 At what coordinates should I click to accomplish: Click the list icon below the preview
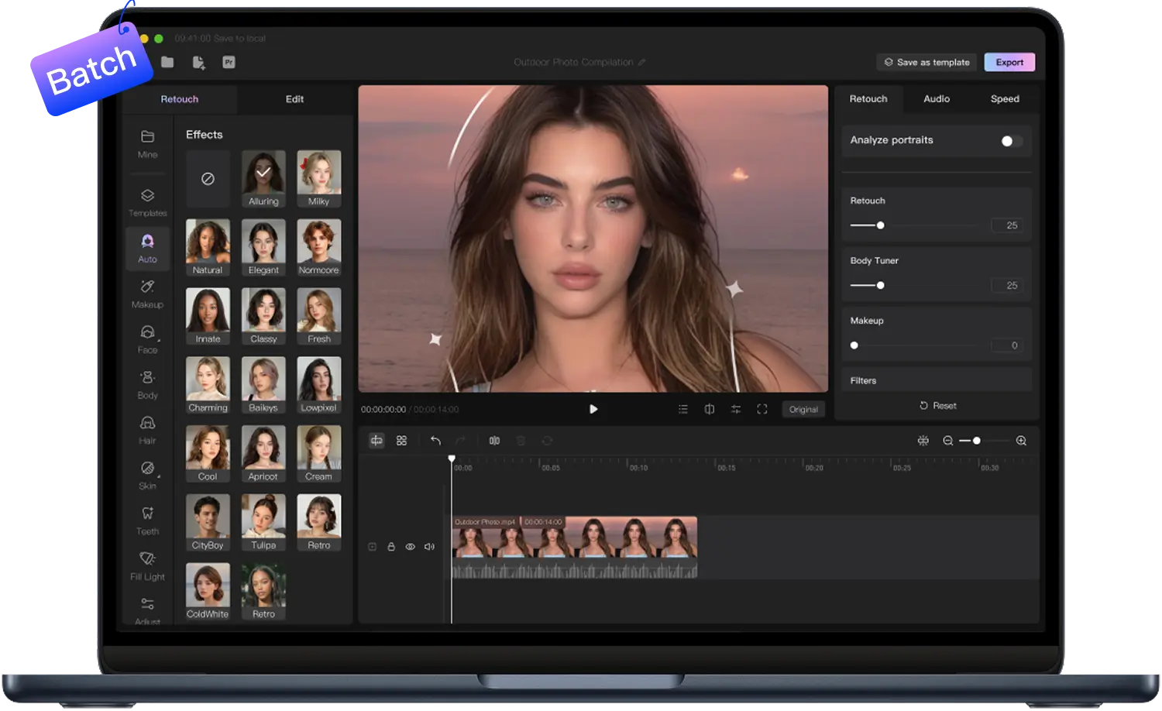pyautogui.click(x=682, y=409)
